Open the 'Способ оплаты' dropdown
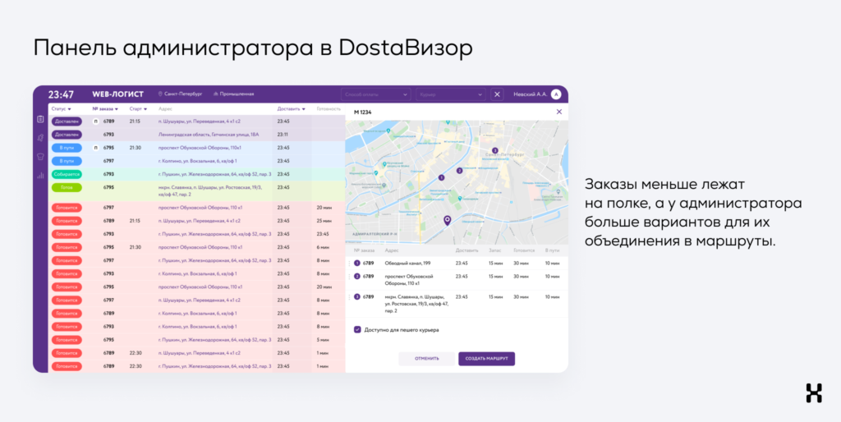Screen dimensions: 841x422 (x=375, y=94)
